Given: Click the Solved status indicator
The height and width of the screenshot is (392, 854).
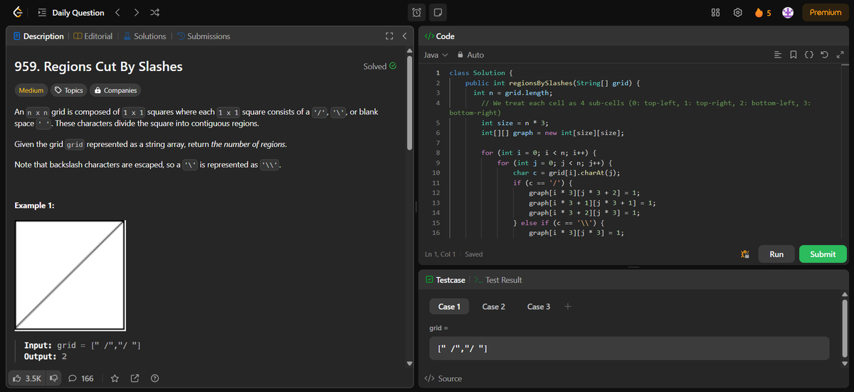Looking at the screenshot, I should (x=380, y=66).
